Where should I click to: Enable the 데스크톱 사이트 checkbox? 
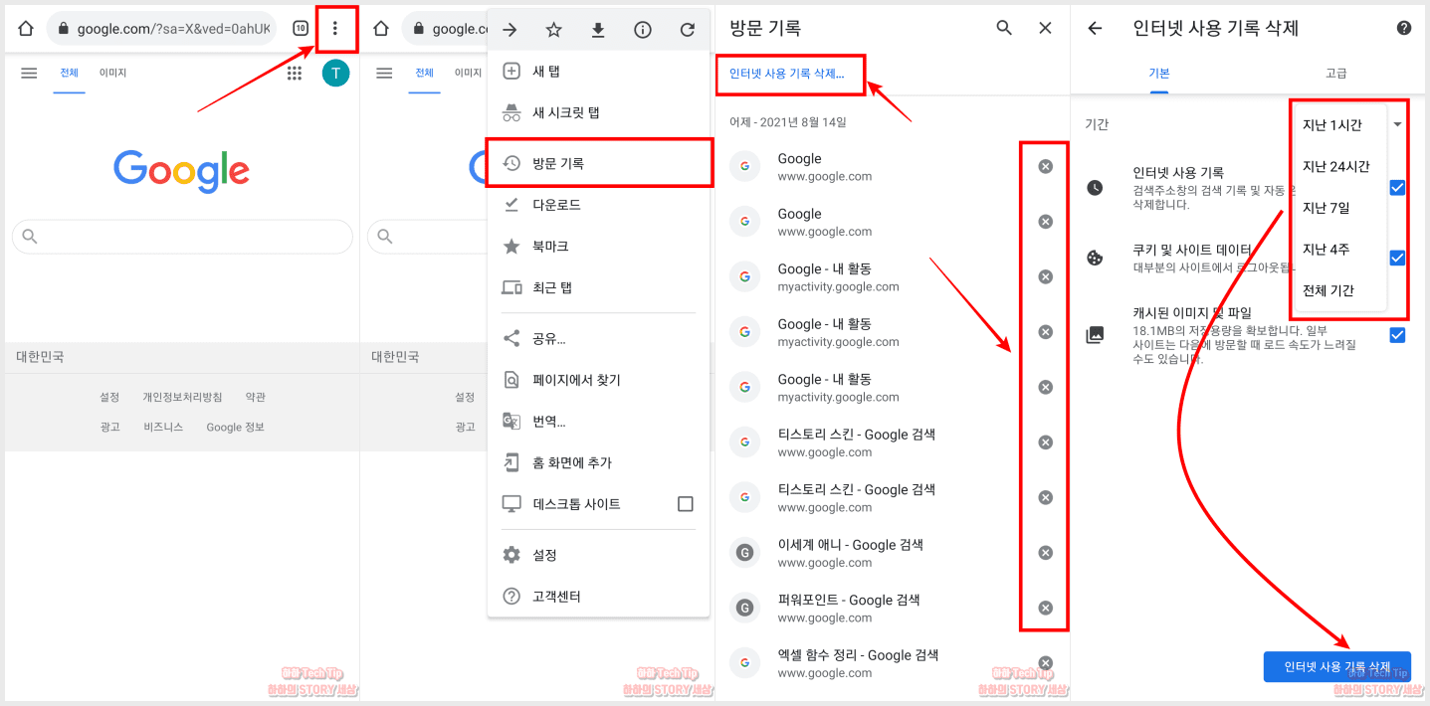(x=685, y=504)
